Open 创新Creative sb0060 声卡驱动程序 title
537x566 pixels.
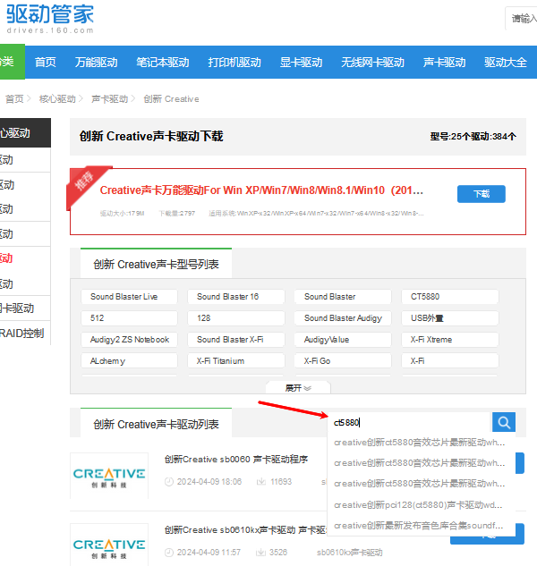[x=236, y=460]
